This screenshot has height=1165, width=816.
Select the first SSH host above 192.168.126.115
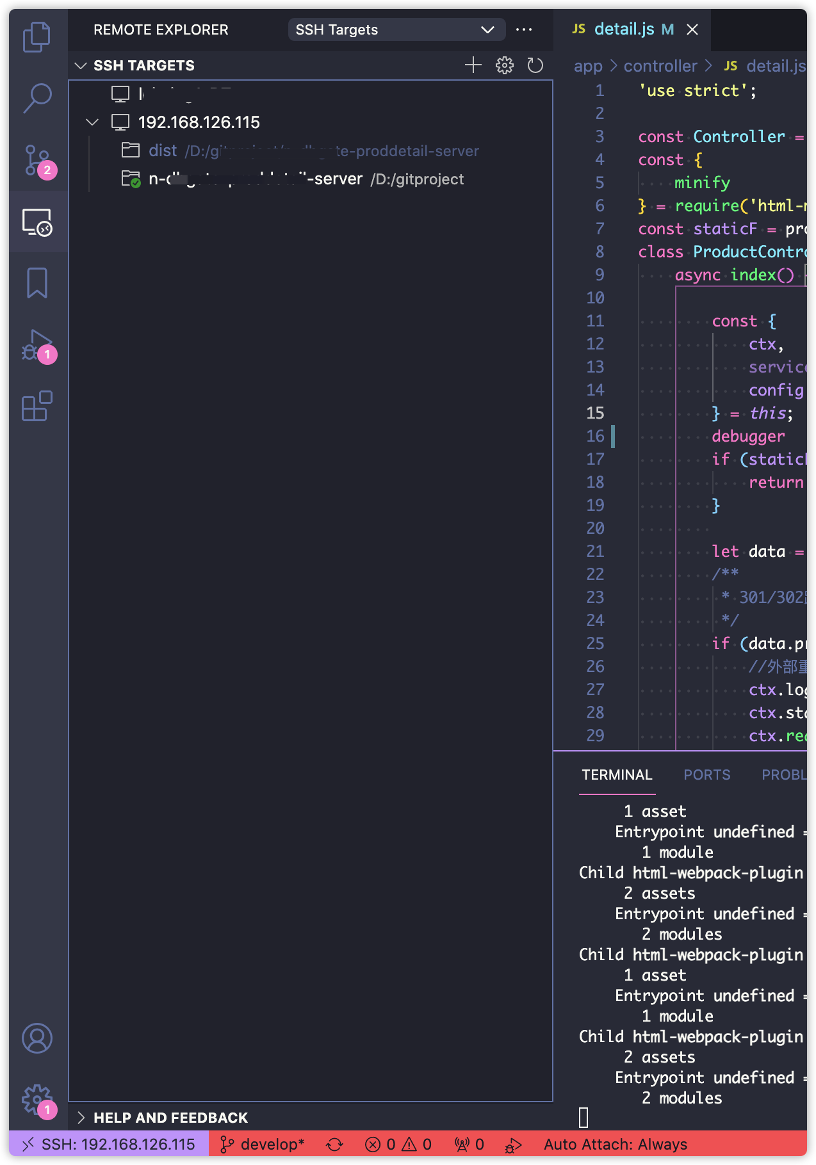coord(311,93)
